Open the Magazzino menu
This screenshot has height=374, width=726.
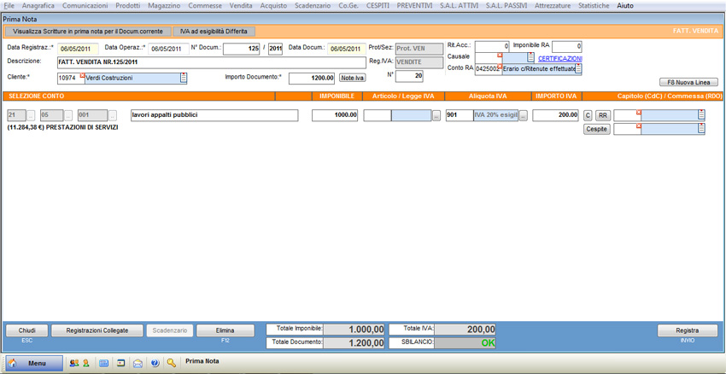click(x=163, y=6)
